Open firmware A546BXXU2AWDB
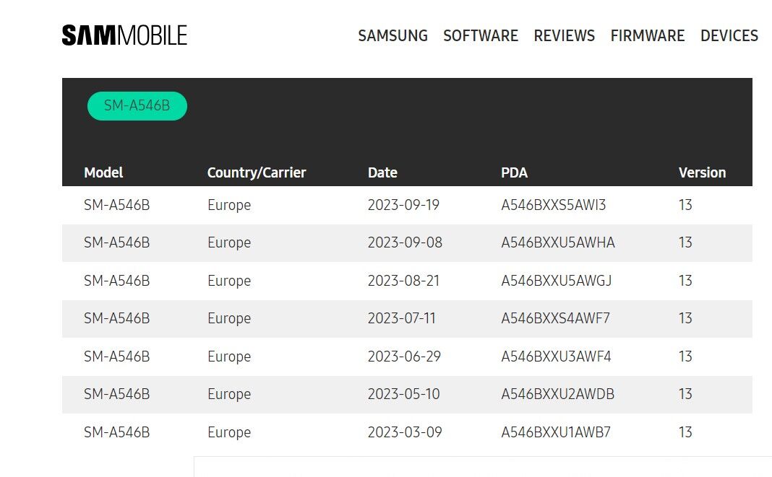The width and height of the screenshot is (772, 477). tap(558, 394)
